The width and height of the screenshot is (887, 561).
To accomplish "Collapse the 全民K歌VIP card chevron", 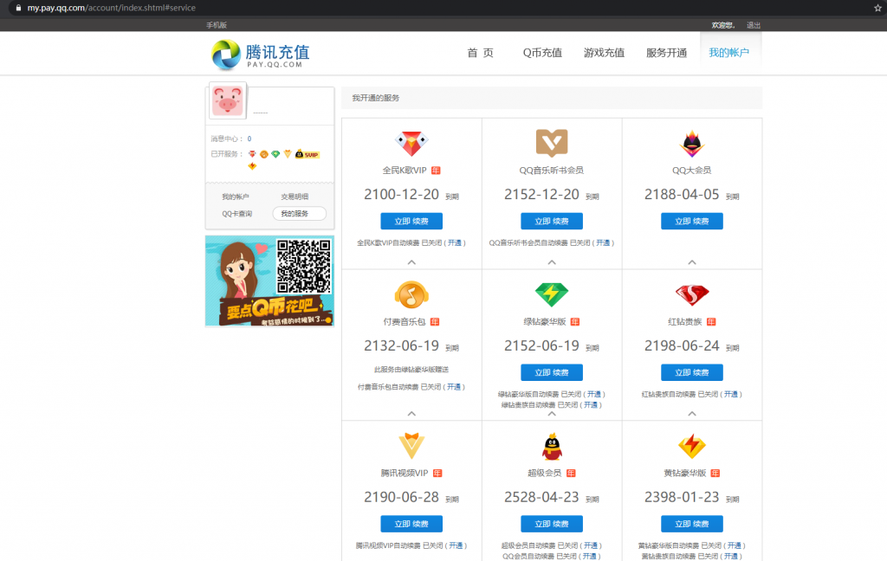I will tap(411, 262).
